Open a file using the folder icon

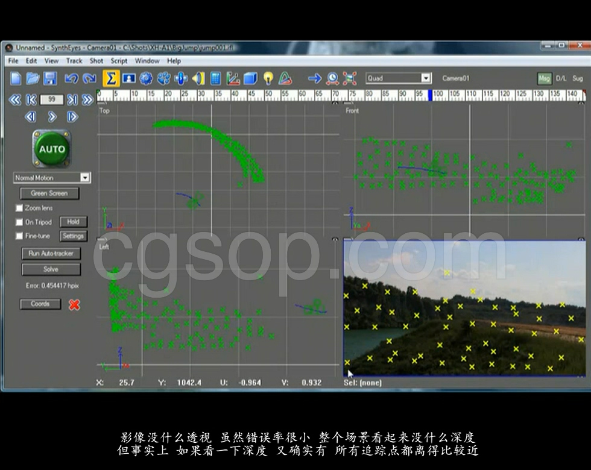pos(33,78)
